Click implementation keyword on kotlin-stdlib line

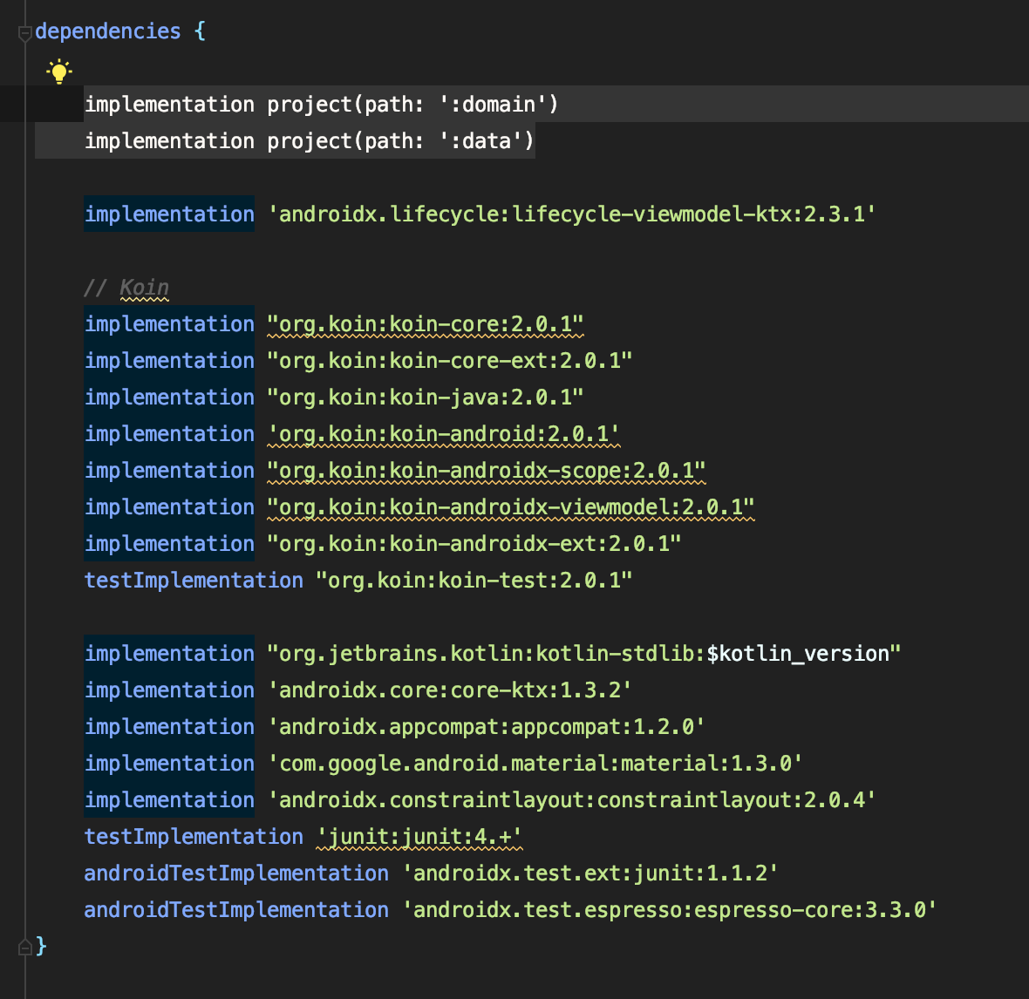(x=169, y=654)
